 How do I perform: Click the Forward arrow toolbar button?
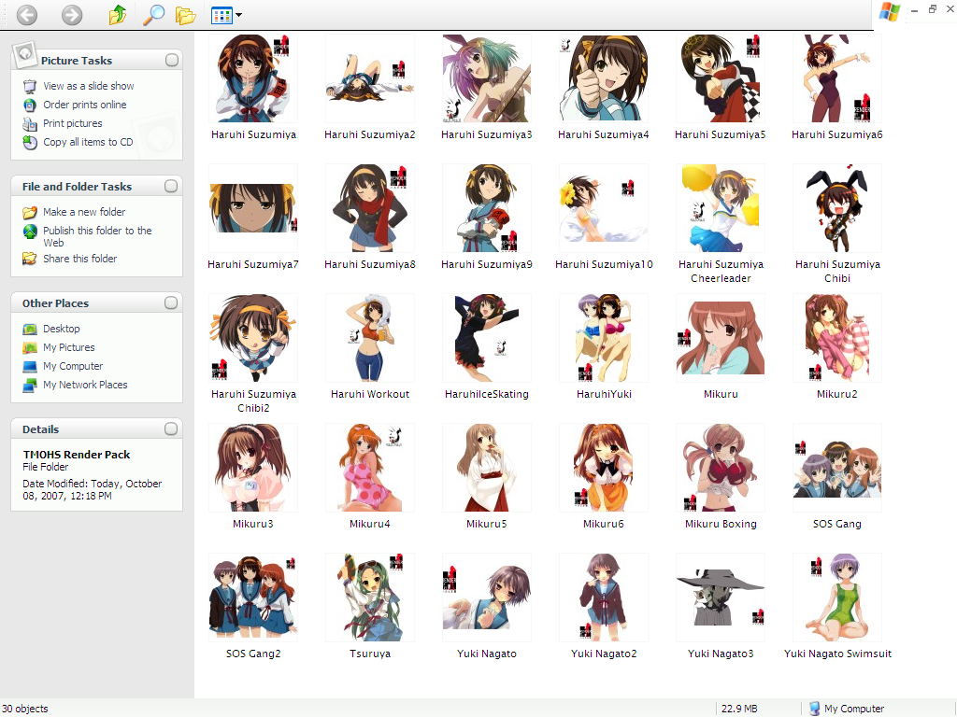pyautogui.click(x=72, y=15)
